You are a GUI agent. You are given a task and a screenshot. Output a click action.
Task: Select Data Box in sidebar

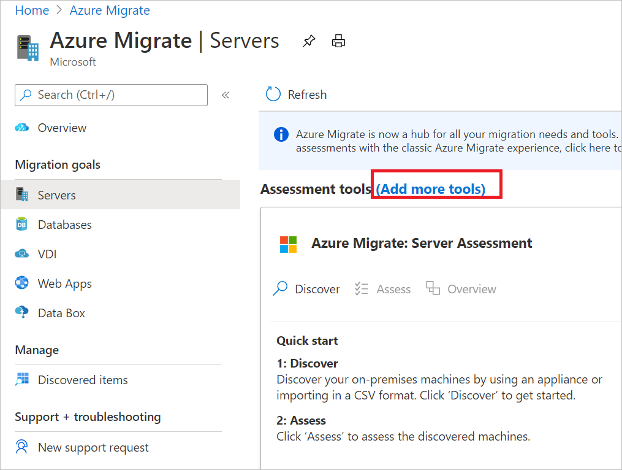point(61,313)
